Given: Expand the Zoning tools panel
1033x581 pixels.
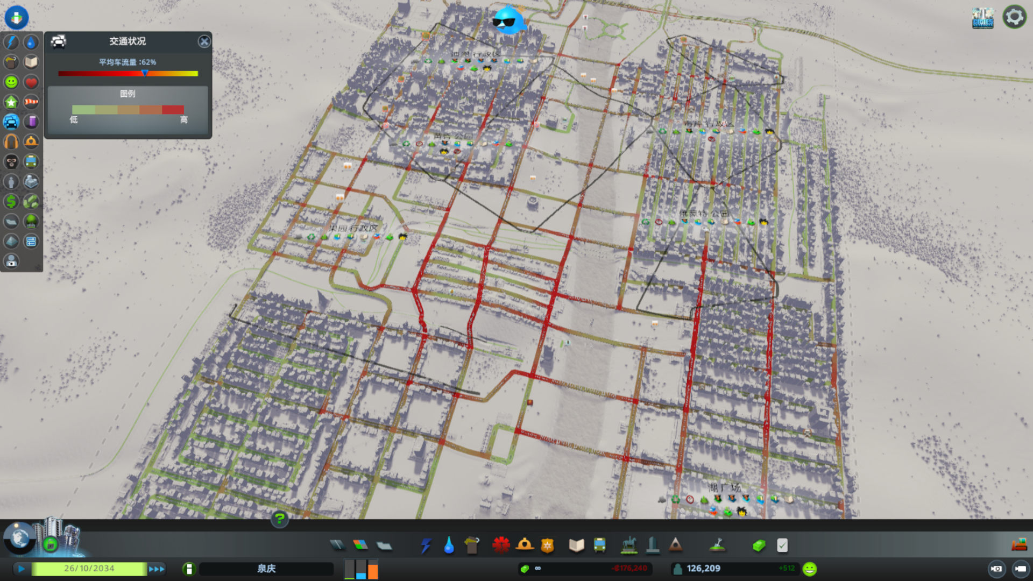Looking at the screenshot, I should [x=360, y=545].
